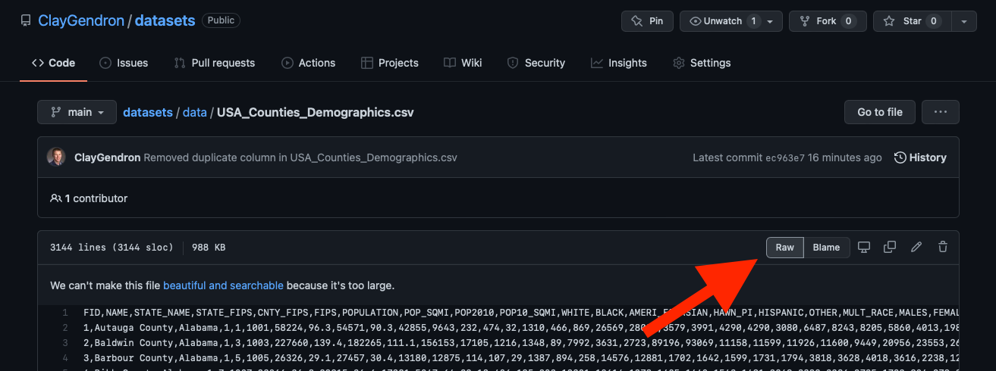Viewport: 996px width, 371px height.
Task: Click ClayGendron's avatar thumbnail in commit bar
Action: (x=56, y=157)
